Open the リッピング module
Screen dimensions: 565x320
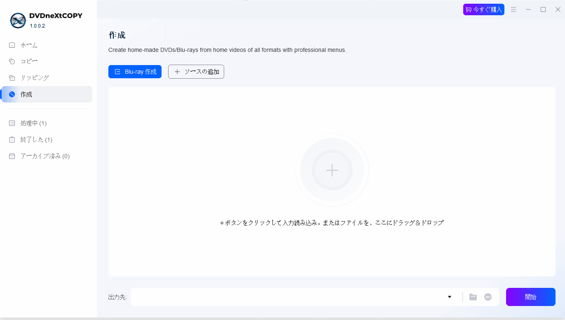(46, 78)
